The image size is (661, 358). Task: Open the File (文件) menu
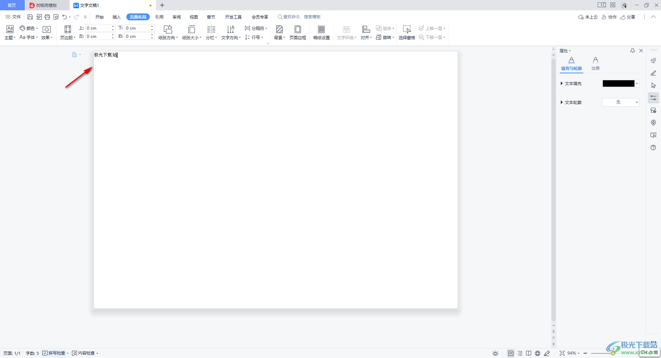click(13, 17)
